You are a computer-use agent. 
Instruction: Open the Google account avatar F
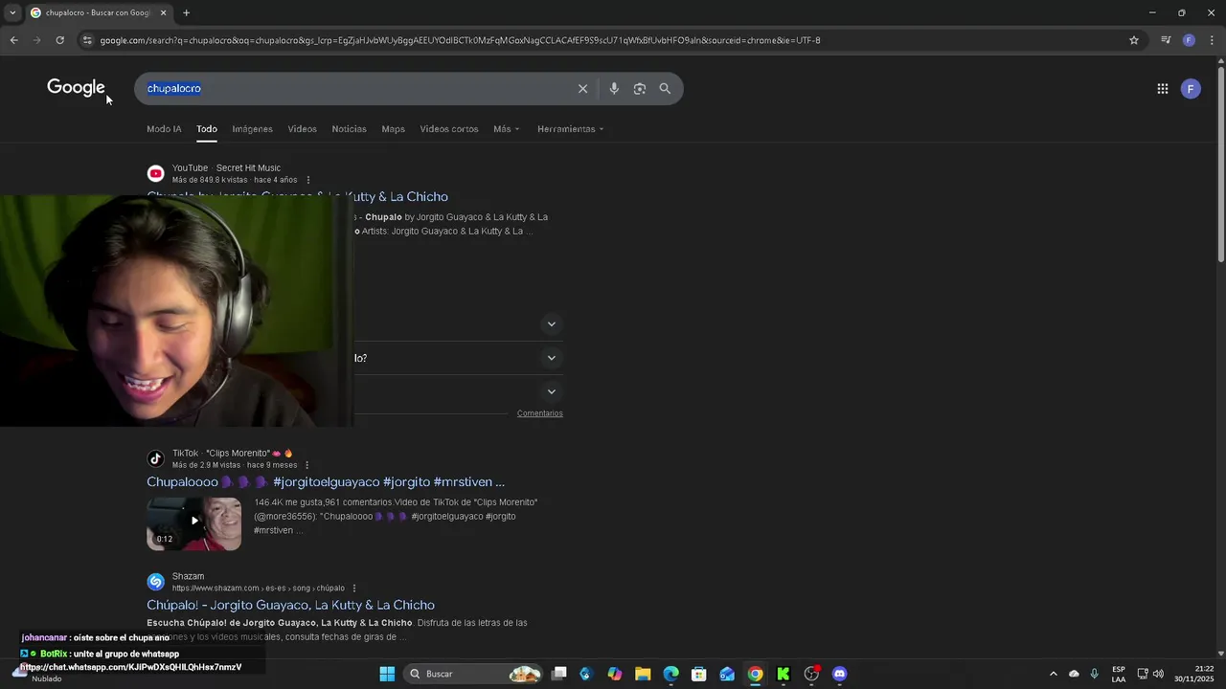(x=1191, y=89)
